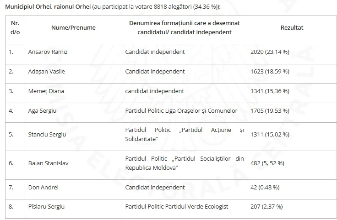The width and height of the screenshot is (337, 220).
Task: Select 'Partidul Politic Liga Orașelor și Comunelor'
Action: [x=181, y=111]
